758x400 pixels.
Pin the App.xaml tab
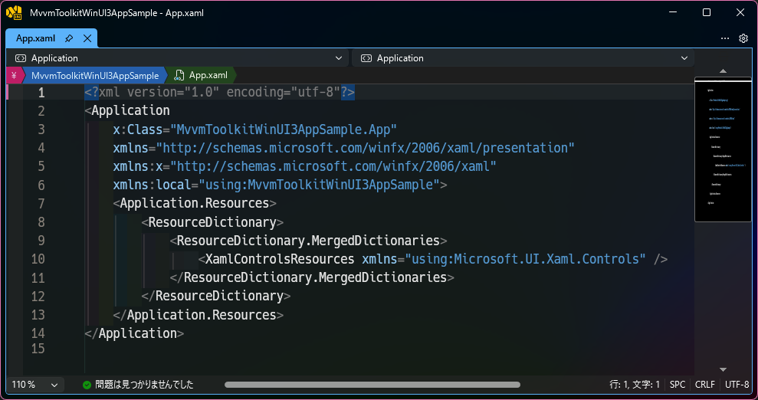point(69,38)
